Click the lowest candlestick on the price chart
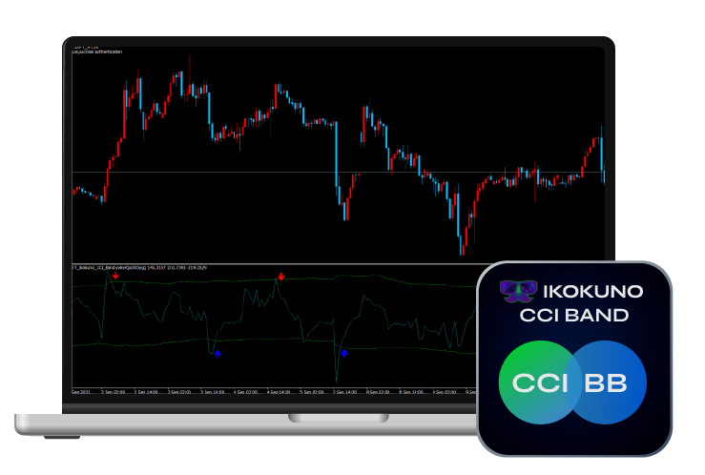Viewport: 705px width, 475px height. coord(462,246)
